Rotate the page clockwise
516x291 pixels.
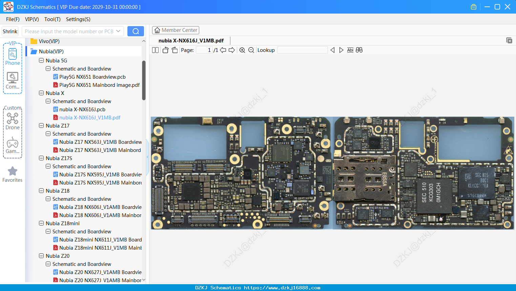tap(174, 50)
